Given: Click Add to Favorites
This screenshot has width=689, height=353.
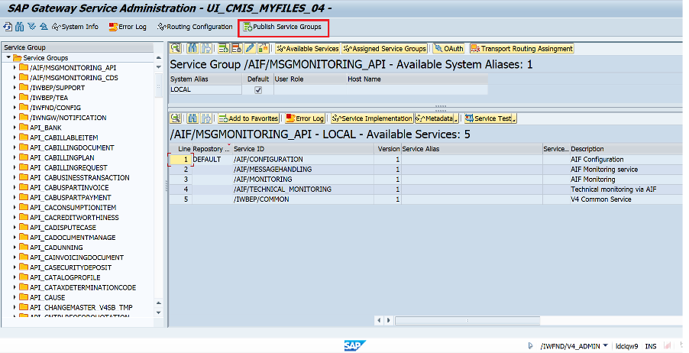Looking at the screenshot, I should (248, 118).
